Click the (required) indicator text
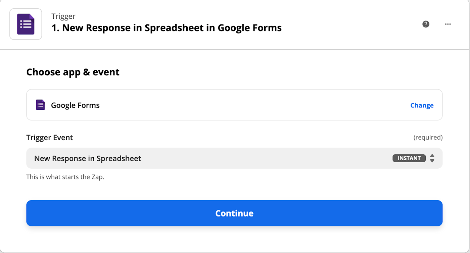 428,138
